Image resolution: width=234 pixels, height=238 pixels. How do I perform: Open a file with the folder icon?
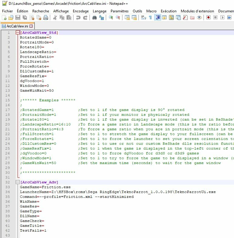(x=11, y=18)
